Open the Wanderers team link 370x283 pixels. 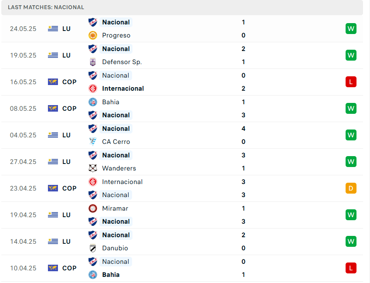(x=119, y=168)
